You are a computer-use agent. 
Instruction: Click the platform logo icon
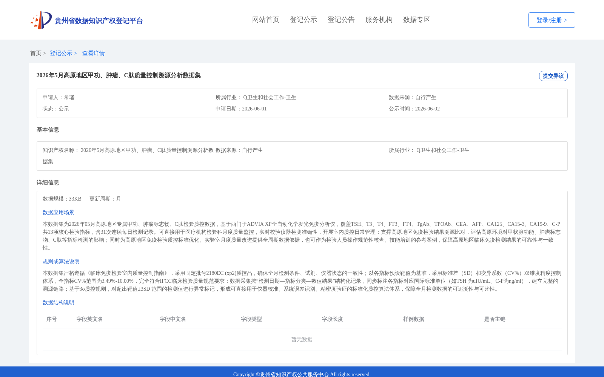pos(41,20)
